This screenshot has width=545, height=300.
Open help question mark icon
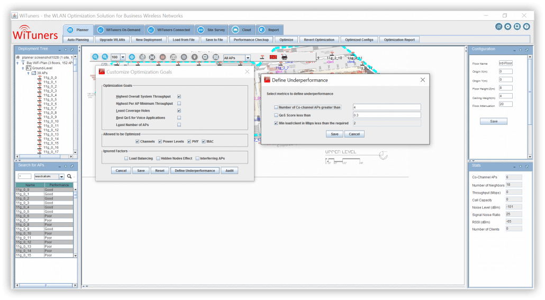point(526,26)
